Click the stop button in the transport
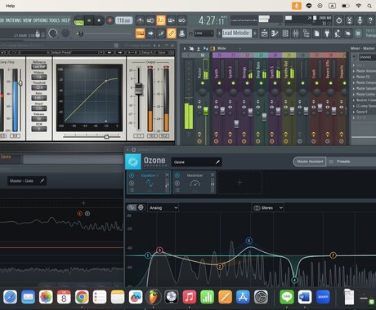376x310 pixels. pos(99,20)
